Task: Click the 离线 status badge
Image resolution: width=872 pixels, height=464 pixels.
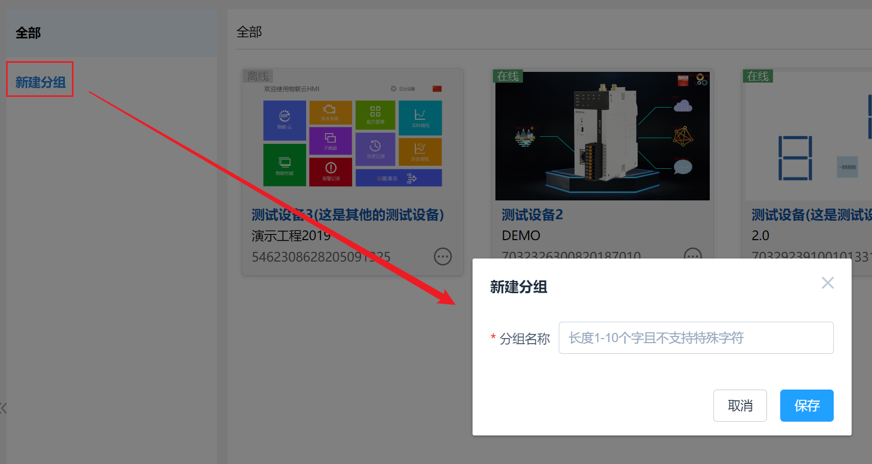Action: pyautogui.click(x=258, y=76)
